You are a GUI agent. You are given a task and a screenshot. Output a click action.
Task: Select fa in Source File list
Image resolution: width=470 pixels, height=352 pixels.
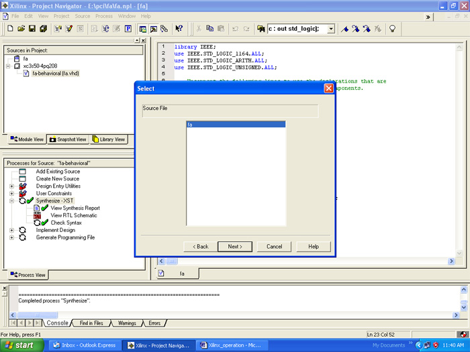(236, 125)
